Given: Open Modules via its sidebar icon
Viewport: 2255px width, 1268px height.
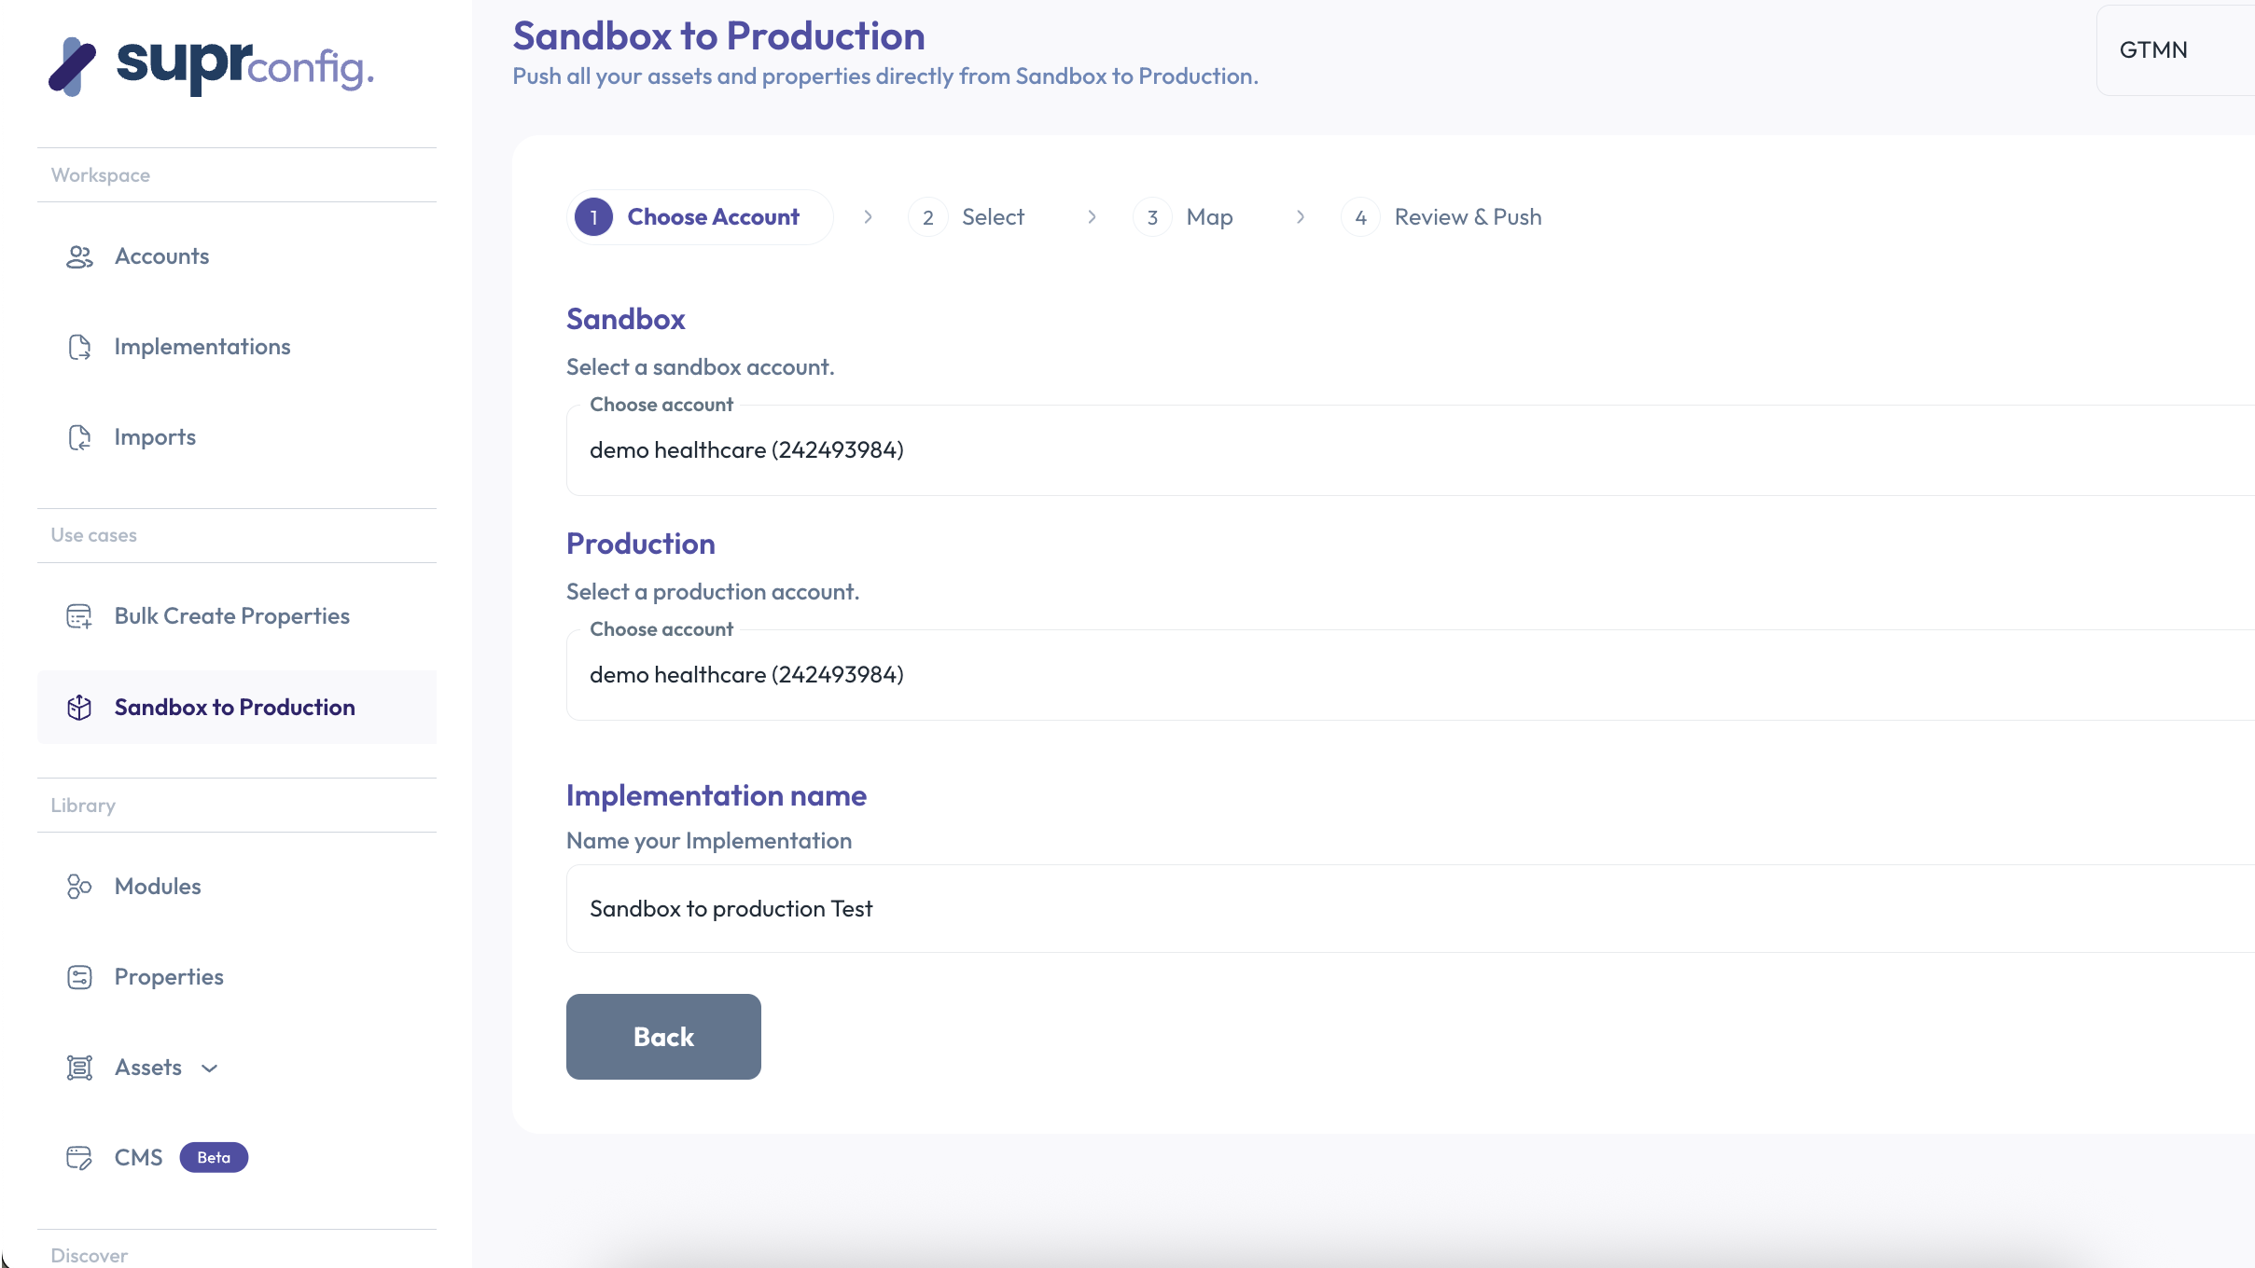Looking at the screenshot, I should click(x=79, y=886).
